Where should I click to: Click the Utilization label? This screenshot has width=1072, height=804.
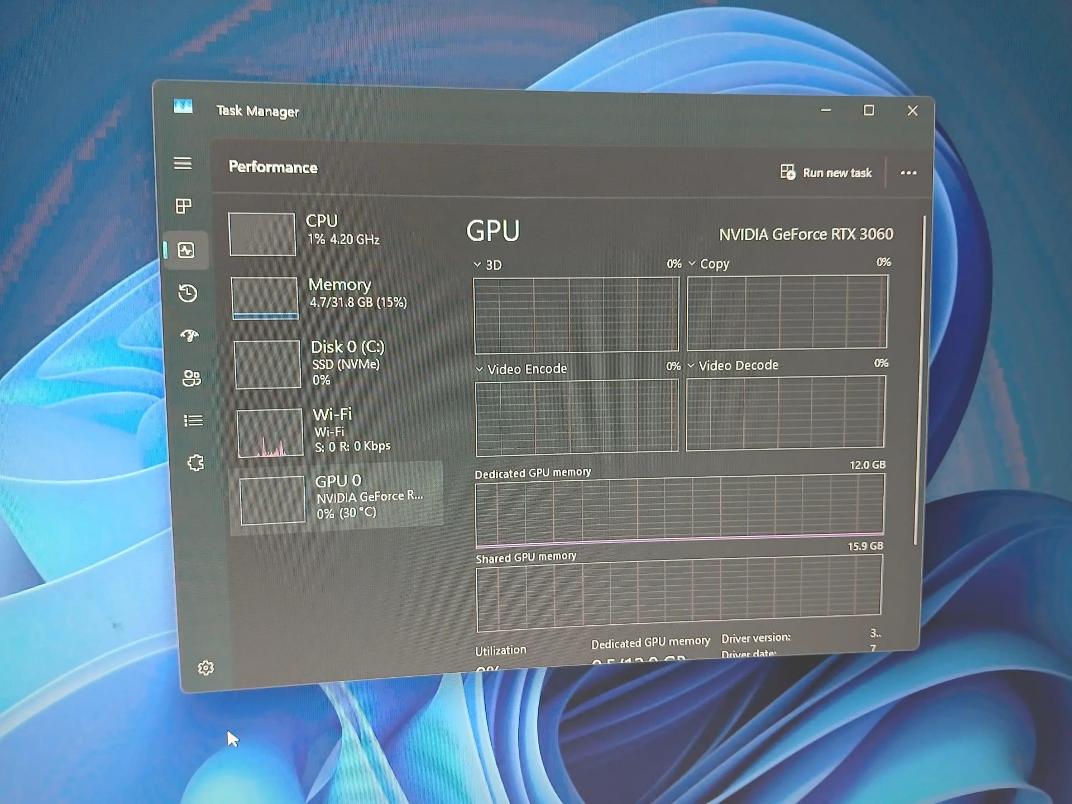point(501,650)
